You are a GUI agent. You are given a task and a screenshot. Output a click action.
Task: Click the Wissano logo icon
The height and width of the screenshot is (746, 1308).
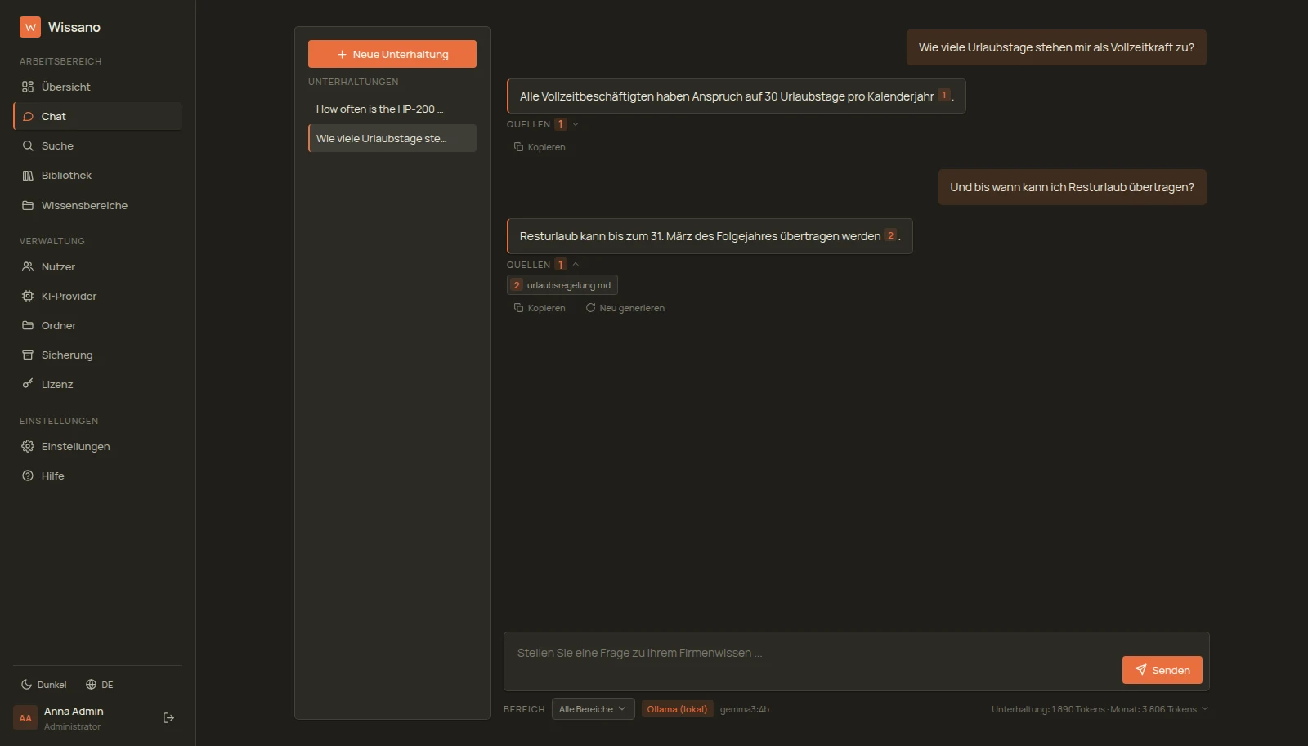[x=30, y=27]
